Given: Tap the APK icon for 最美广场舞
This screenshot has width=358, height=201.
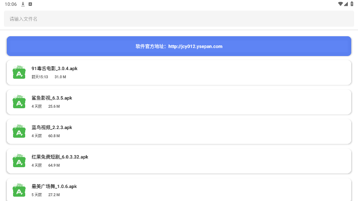Looking at the screenshot, I should (19, 190).
